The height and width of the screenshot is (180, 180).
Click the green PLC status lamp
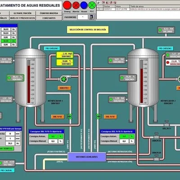(x=92, y=5)
